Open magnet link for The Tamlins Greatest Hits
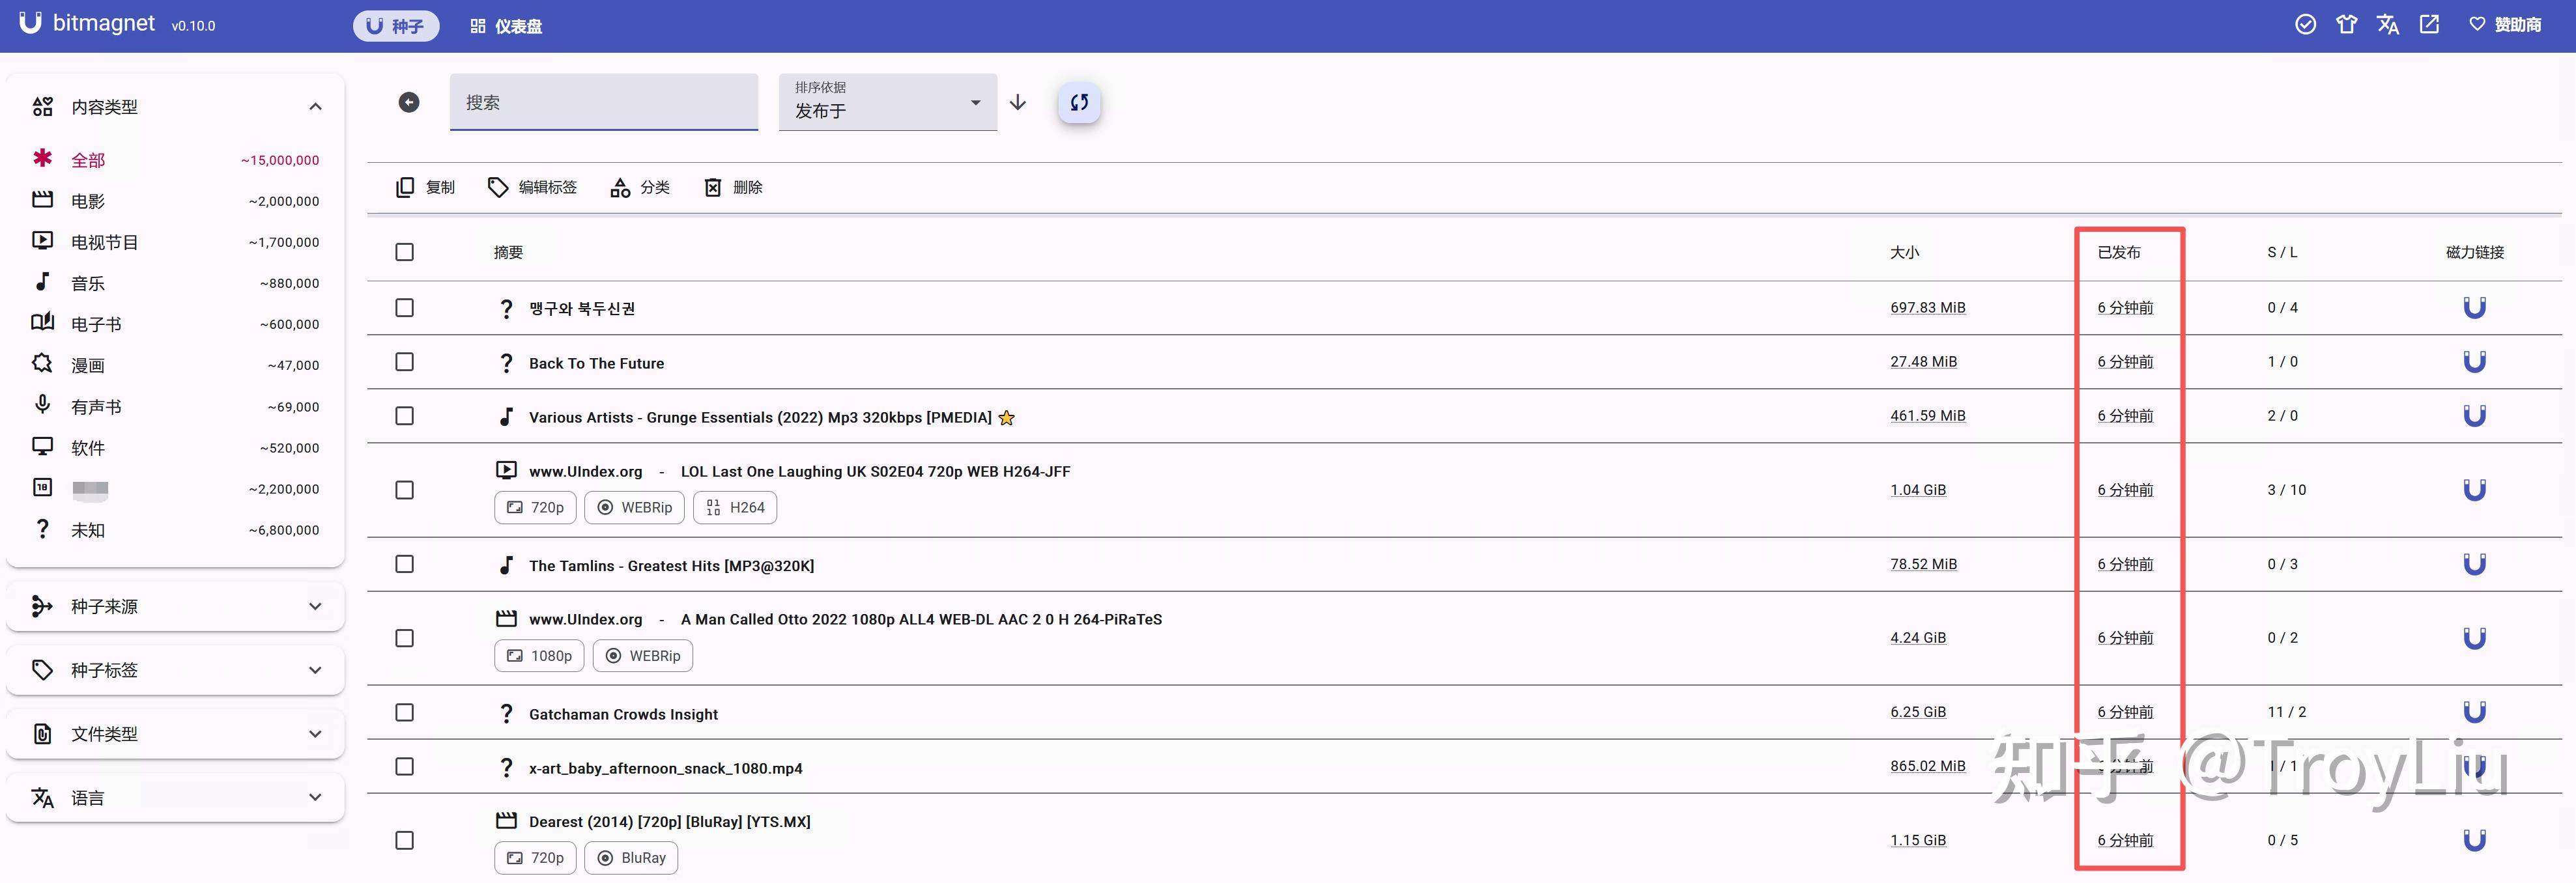Image resolution: width=2576 pixels, height=883 pixels. [x=2474, y=564]
